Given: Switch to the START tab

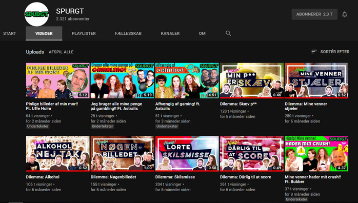Looking at the screenshot, I should pos(10,33).
